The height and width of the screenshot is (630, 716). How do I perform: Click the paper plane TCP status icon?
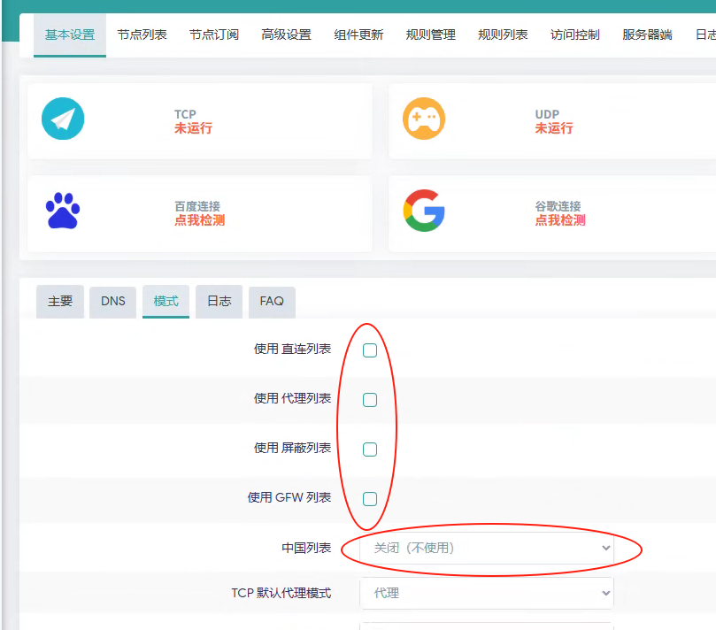tap(63, 119)
